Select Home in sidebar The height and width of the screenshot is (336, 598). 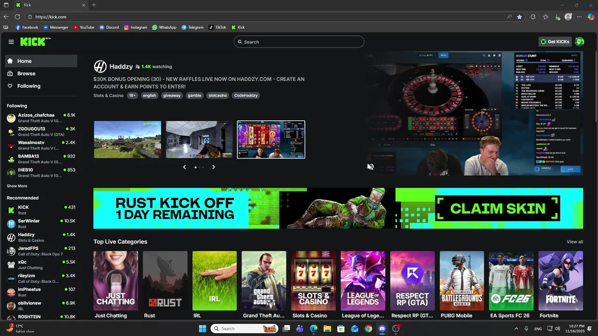coord(41,61)
